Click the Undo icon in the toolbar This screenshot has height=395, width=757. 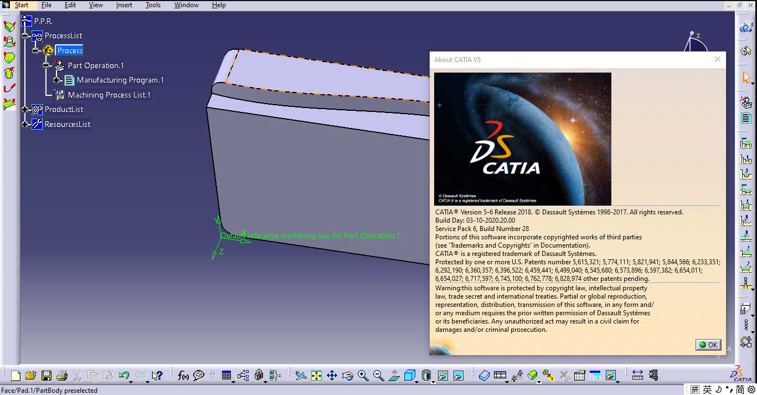(x=124, y=375)
